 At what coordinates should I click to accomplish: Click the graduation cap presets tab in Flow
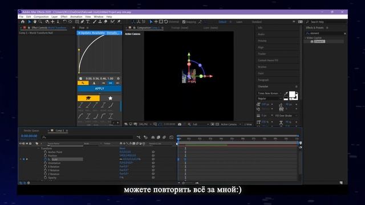tap(88, 99)
